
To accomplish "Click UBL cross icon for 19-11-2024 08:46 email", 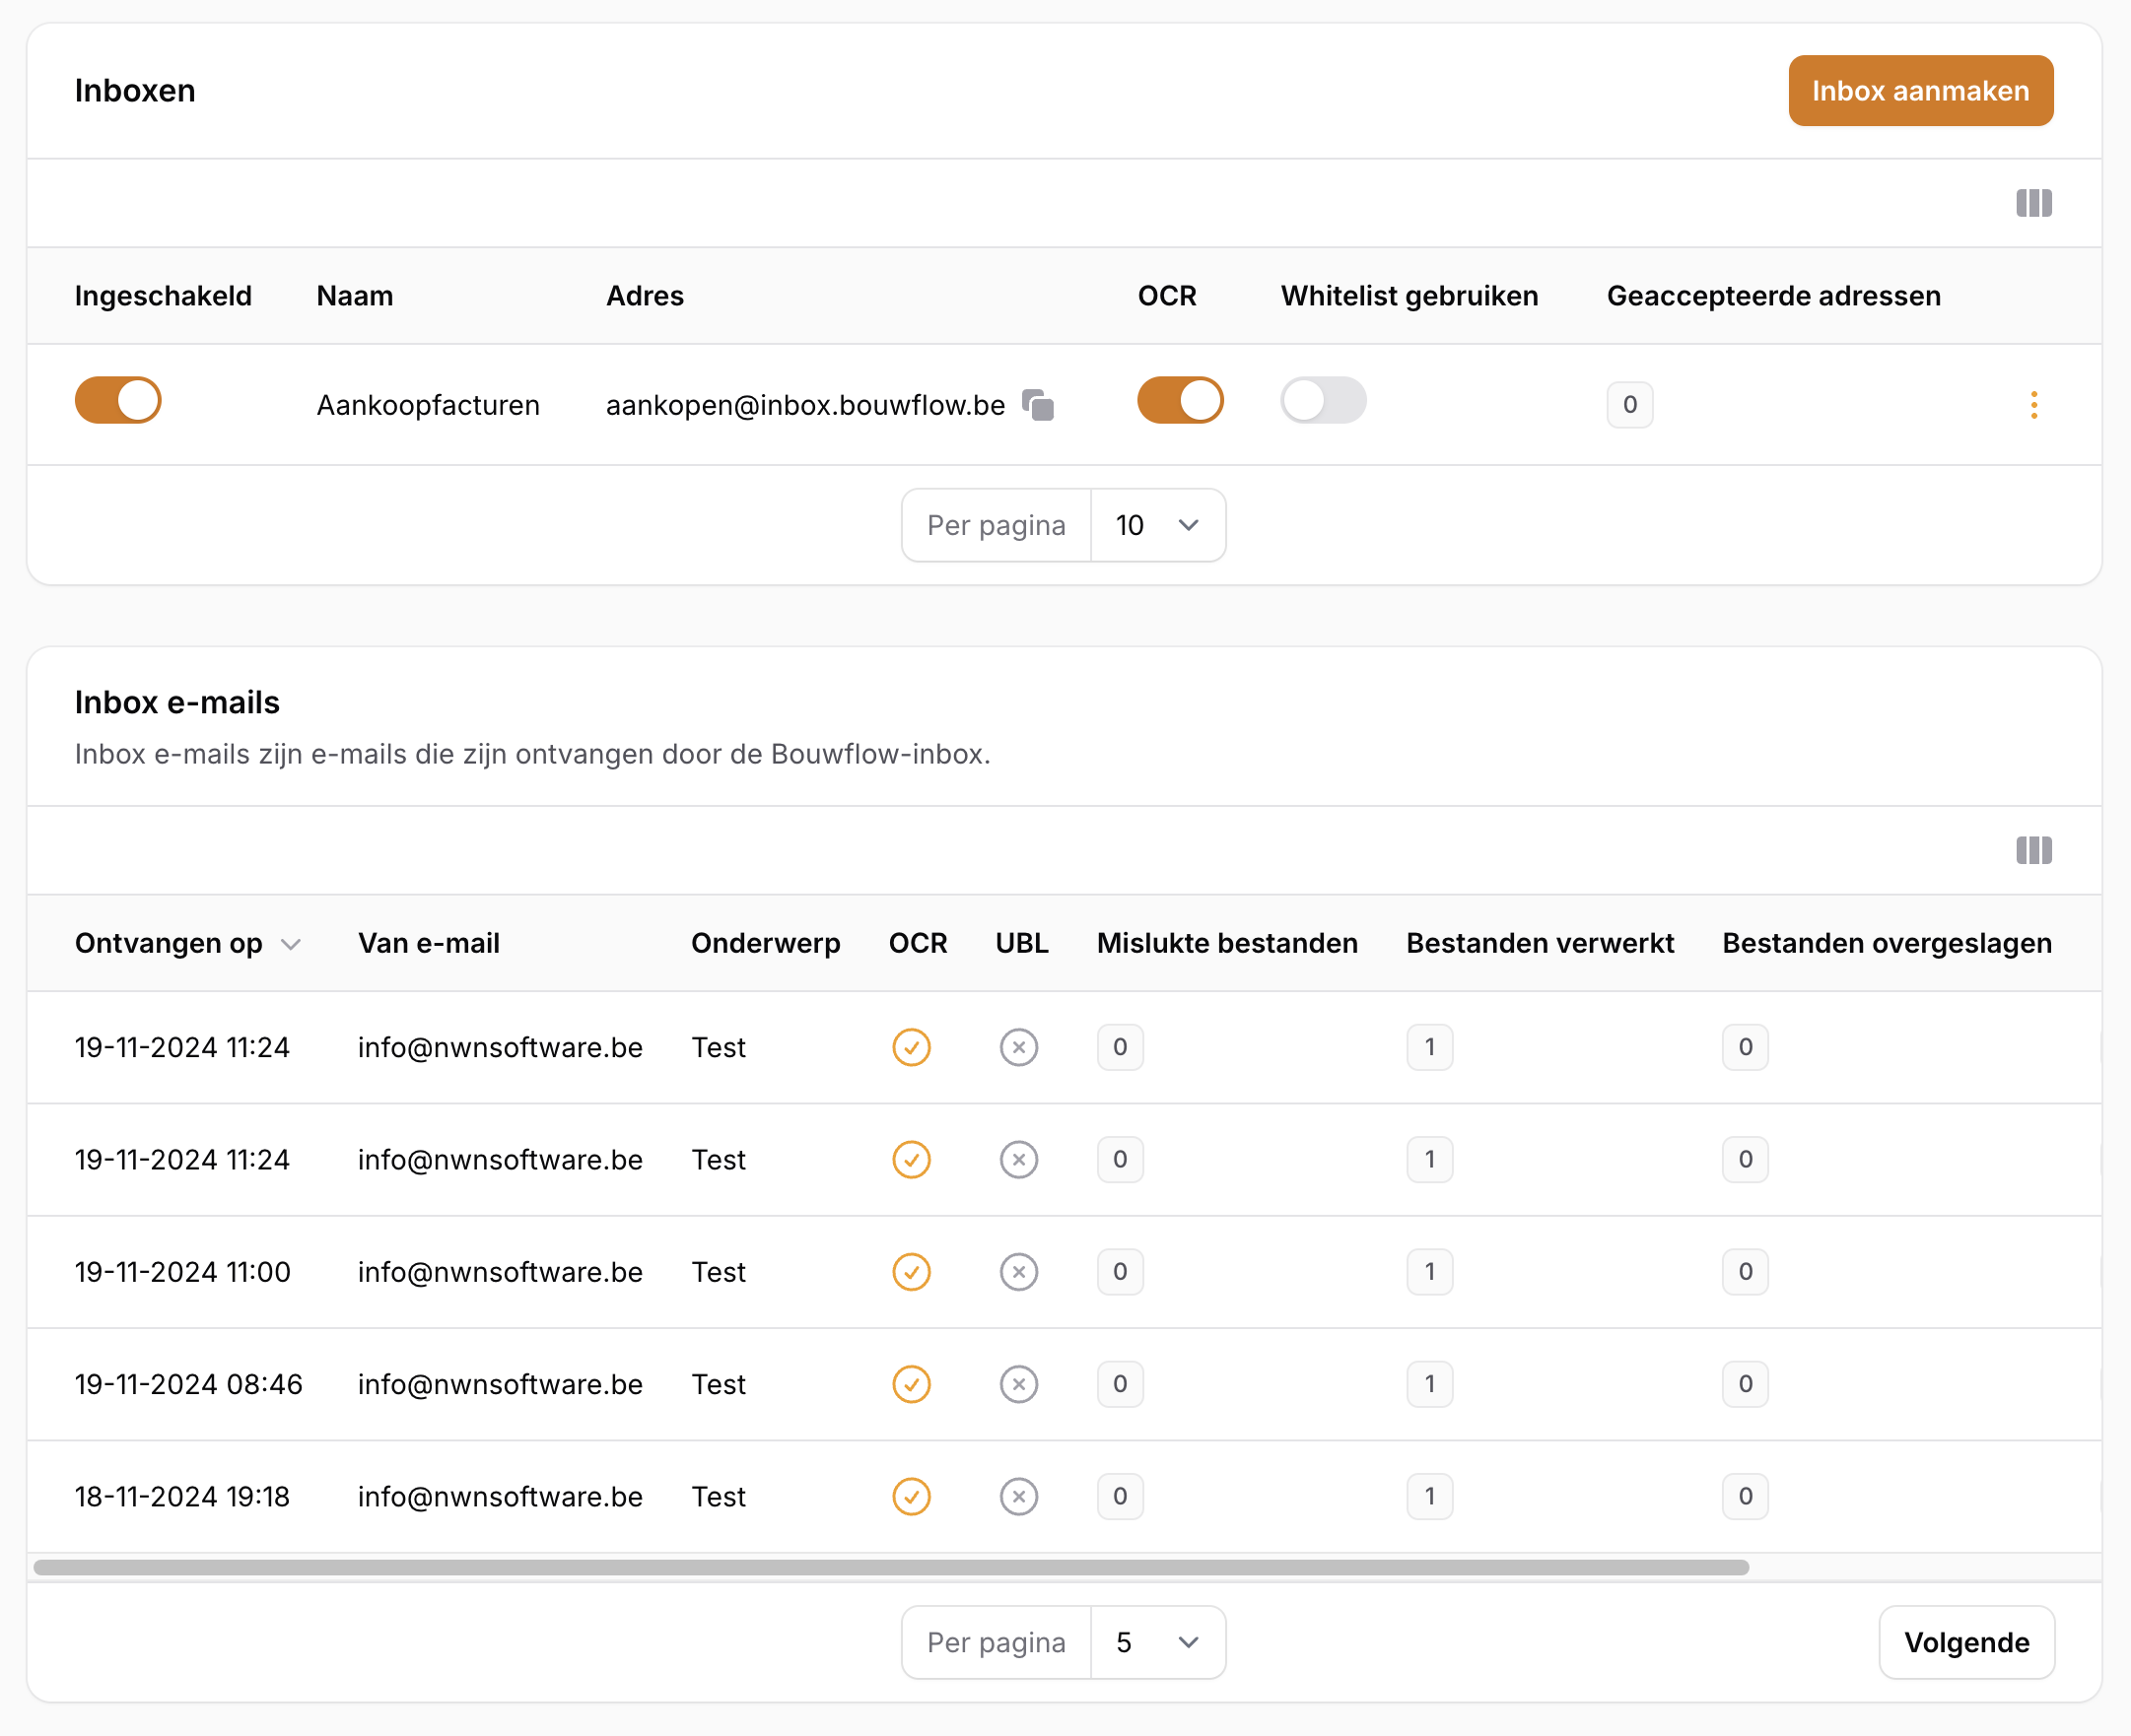I will click(x=1017, y=1384).
